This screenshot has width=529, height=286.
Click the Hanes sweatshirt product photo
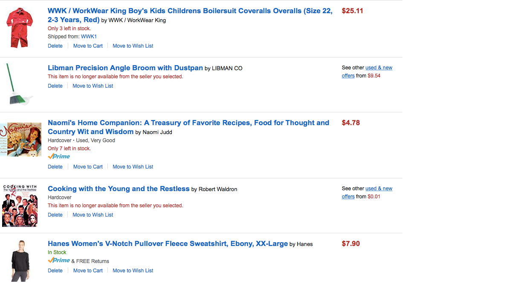(x=20, y=260)
